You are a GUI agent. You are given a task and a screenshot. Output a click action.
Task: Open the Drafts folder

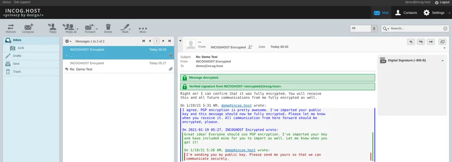tap(31, 56)
